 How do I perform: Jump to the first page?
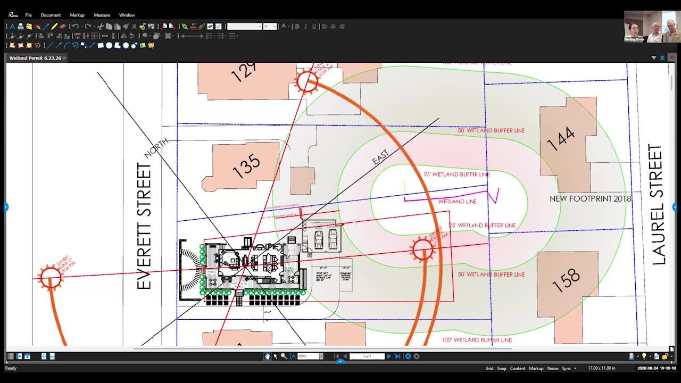point(336,356)
